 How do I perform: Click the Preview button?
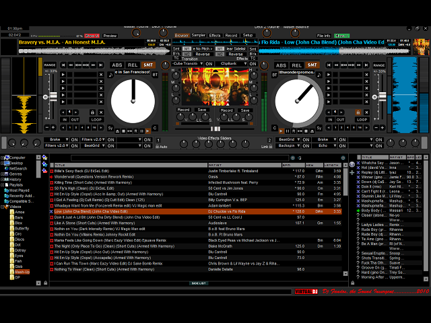[110, 36]
